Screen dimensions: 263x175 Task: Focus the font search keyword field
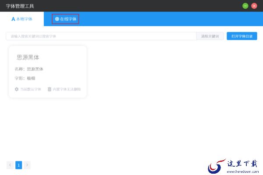coord(101,36)
